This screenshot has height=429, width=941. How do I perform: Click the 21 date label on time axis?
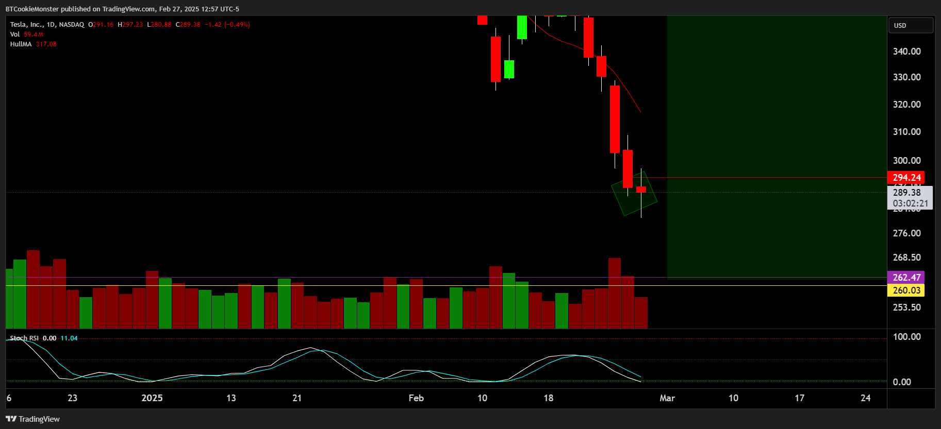(x=297, y=398)
